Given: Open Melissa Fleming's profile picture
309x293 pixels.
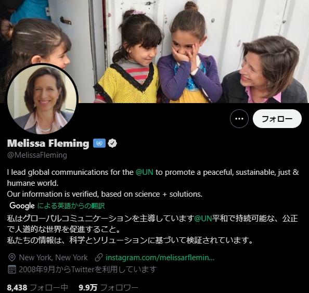Looking at the screenshot, I should tap(43, 99).
